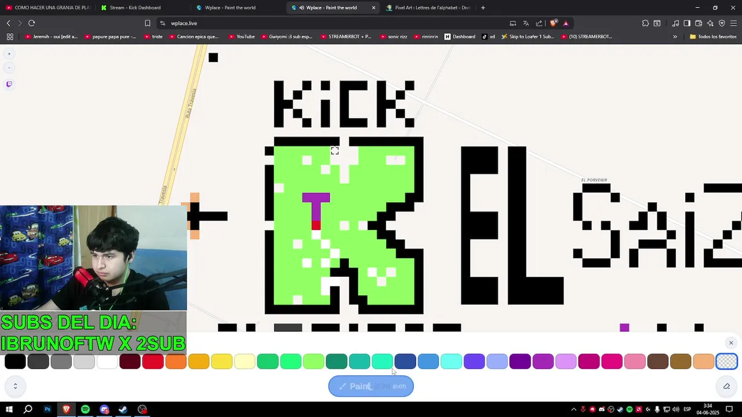This screenshot has width=742, height=417.
Task: Open the YouTube bookmark
Action: pyautogui.click(x=242, y=36)
